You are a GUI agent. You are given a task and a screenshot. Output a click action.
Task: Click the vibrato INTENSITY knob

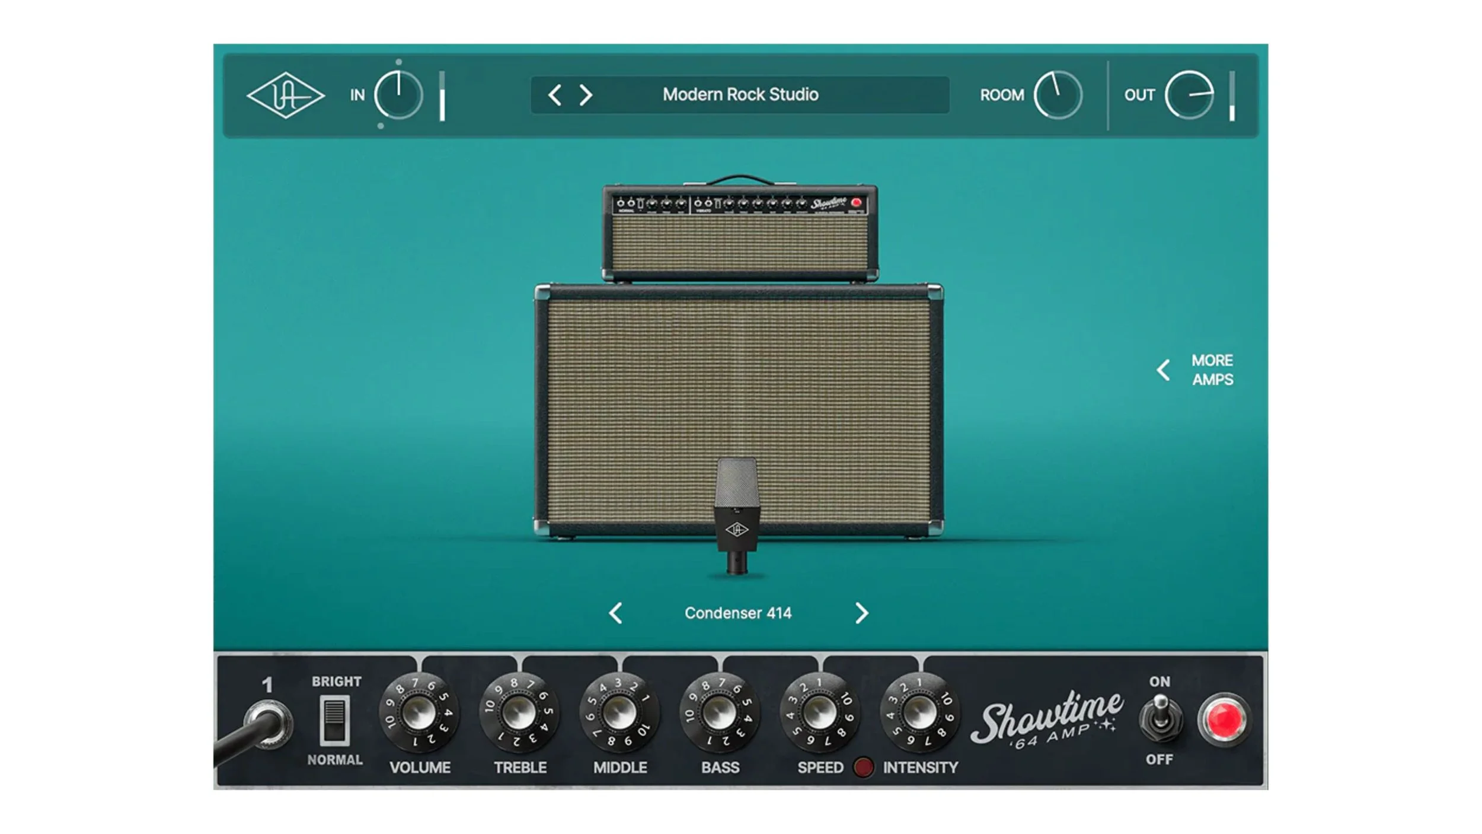(x=920, y=712)
